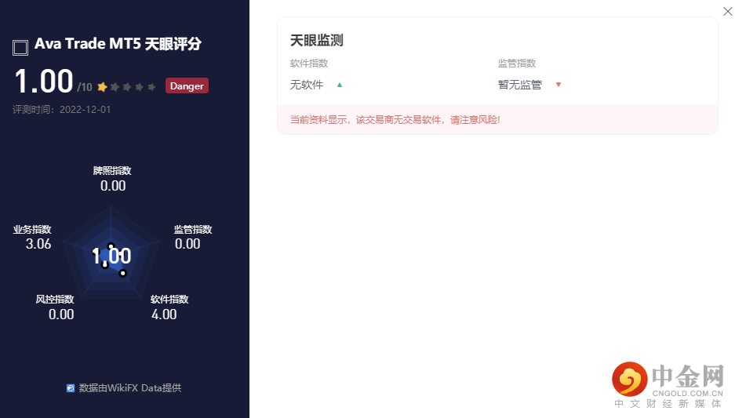Click the red down arrow next to 暂无监管

[x=559, y=85]
